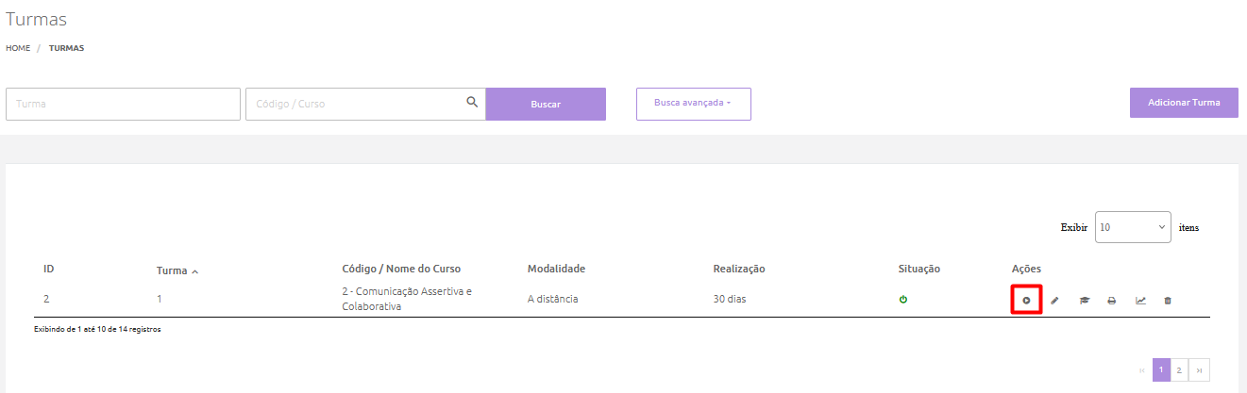
Task: Select page 1 in pagination
Action: [1161, 370]
